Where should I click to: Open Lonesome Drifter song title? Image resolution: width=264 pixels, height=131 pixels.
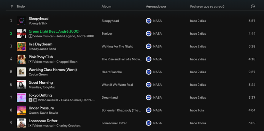[43, 121]
